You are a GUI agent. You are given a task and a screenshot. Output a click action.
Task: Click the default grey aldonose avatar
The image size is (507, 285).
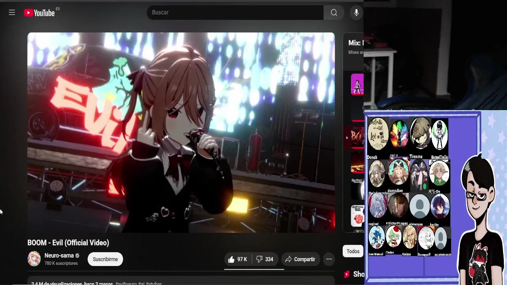[x=419, y=206]
